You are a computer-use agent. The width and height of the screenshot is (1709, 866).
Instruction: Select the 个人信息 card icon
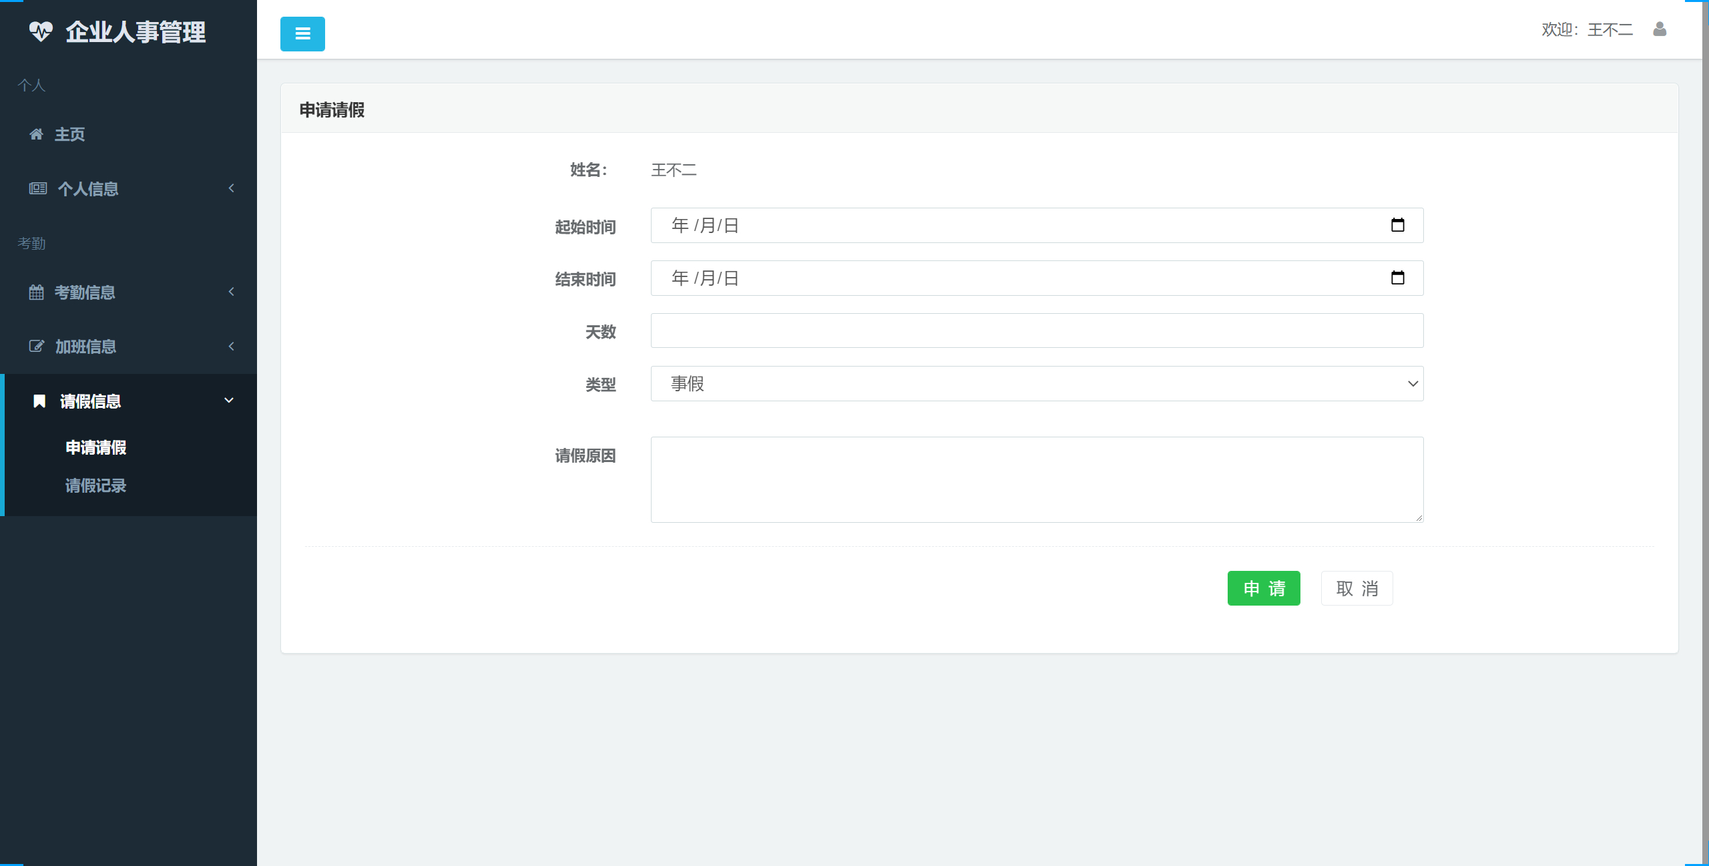pyautogui.click(x=37, y=188)
